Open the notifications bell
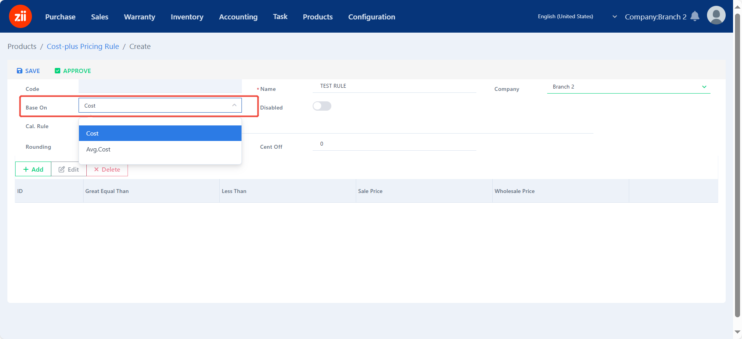This screenshot has height=339, width=742. tap(695, 16)
